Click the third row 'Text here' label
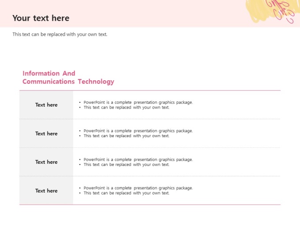300x225 pixels. pyautogui.click(x=46, y=162)
